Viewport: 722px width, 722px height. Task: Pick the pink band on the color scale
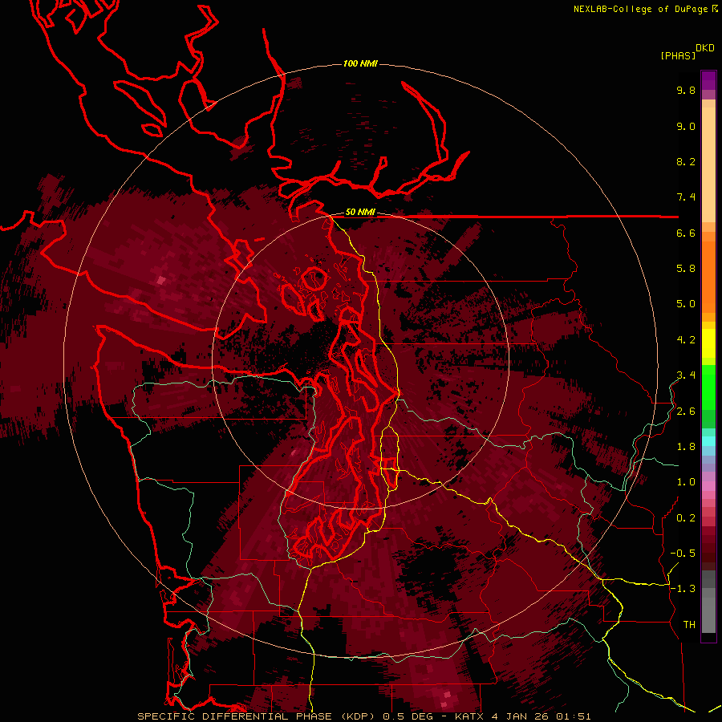[708, 486]
